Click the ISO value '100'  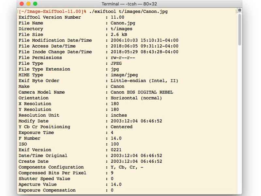pyautogui.click(x=115, y=144)
